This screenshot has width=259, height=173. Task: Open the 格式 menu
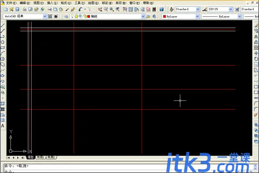tap(66, 3)
